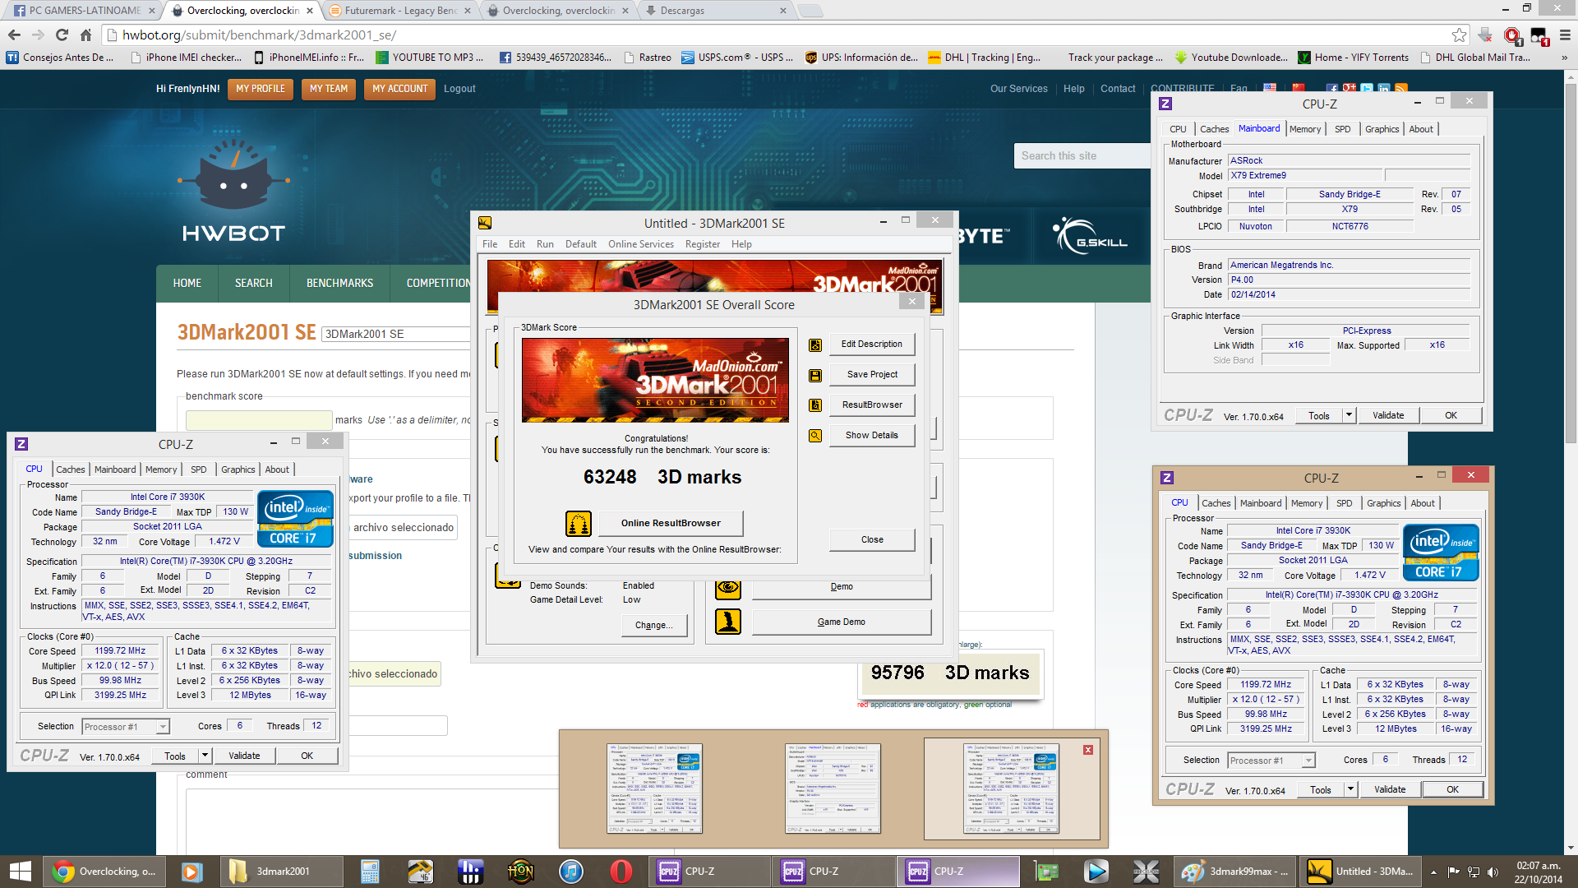Click the eye icon beside the Demo button

pyautogui.click(x=727, y=587)
